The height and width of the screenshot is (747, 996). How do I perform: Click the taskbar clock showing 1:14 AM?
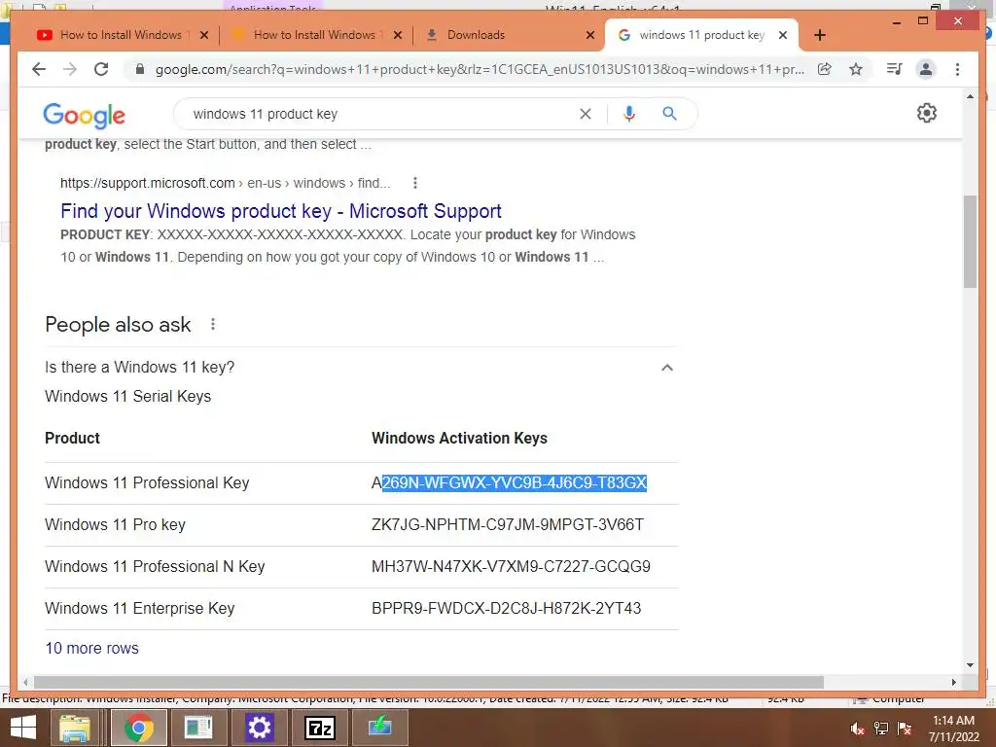[953, 729]
